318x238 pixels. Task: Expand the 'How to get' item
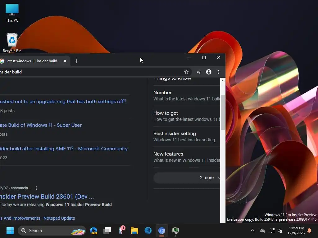[x=187, y=116]
